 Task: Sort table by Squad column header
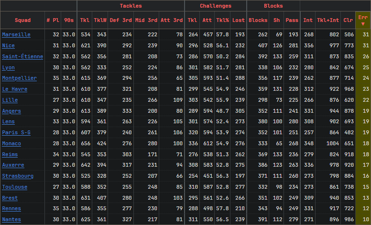[x=23, y=21]
